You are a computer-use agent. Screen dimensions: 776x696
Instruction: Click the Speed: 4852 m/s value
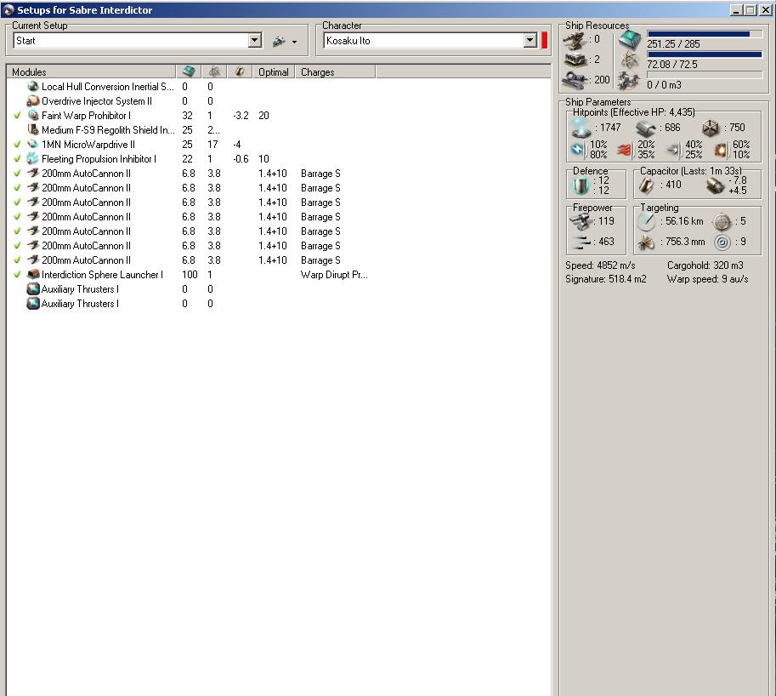point(600,265)
